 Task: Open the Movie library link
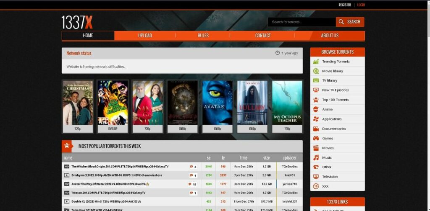click(x=333, y=71)
